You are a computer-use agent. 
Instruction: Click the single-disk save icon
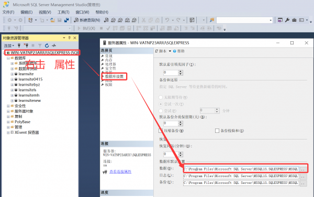pos(60,20)
